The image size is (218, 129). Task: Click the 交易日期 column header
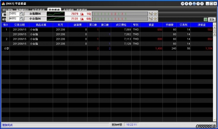(x=19, y=25)
